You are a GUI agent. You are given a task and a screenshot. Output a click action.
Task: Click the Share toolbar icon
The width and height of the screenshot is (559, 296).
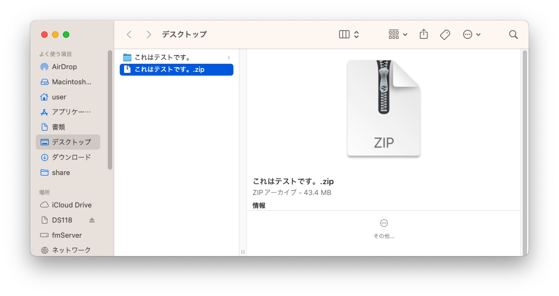click(424, 34)
